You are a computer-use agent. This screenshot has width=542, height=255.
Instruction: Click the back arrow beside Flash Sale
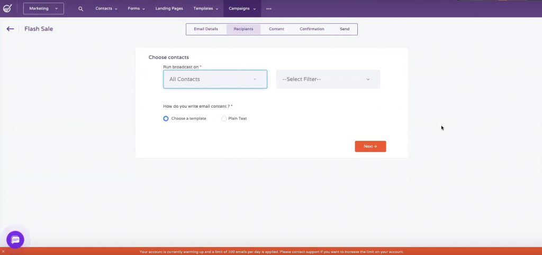click(10, 29)
